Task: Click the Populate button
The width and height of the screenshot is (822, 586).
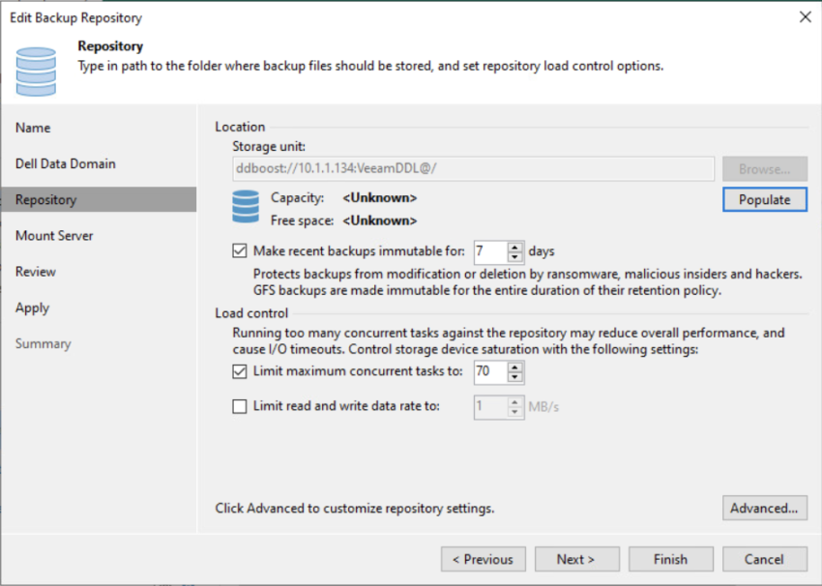Action: tap(764, 199)
